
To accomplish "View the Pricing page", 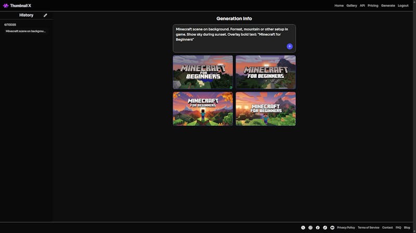I will [x=373, y=6].
